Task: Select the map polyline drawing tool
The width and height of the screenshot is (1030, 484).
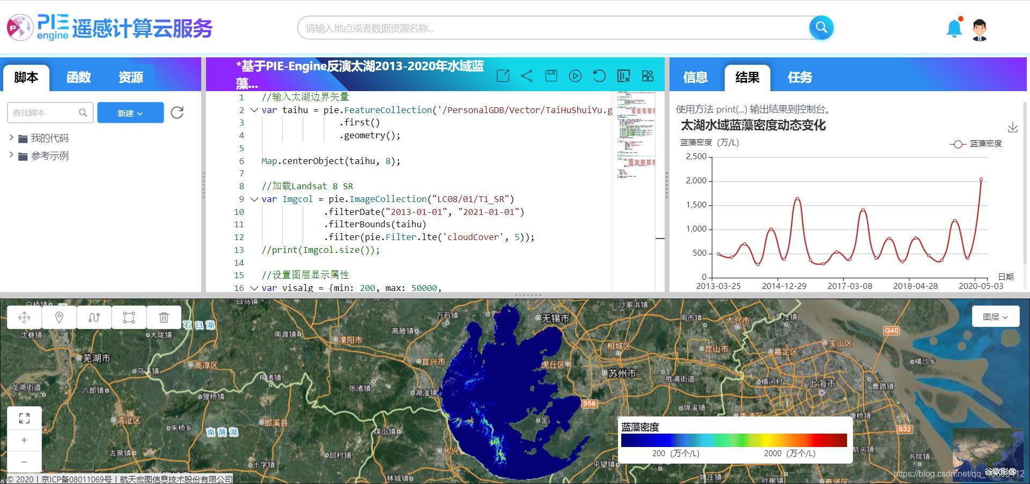Action: [94, 318]
